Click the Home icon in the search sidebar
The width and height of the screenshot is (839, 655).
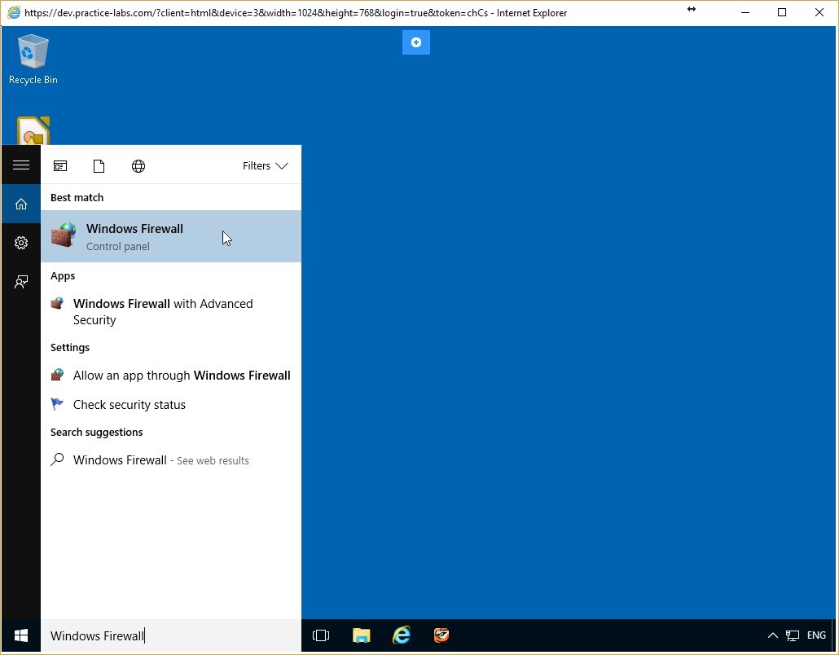[21, 204]
